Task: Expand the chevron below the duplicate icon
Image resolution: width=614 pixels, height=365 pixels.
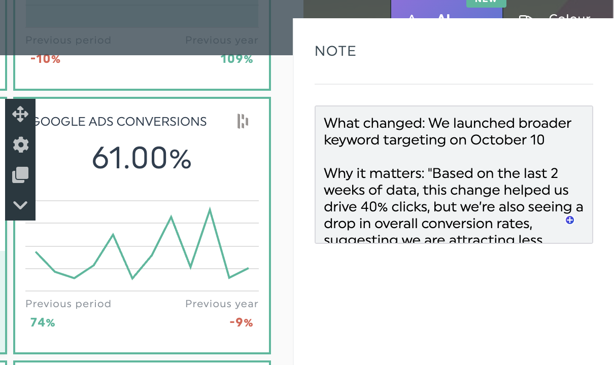Action: click(x=20, y=205)
